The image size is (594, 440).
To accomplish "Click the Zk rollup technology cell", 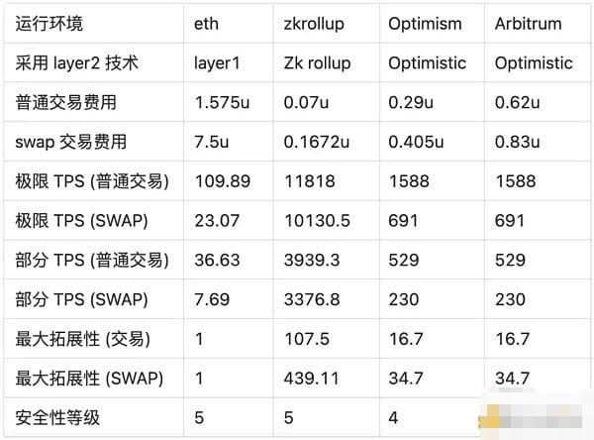I will pos(317,63).
